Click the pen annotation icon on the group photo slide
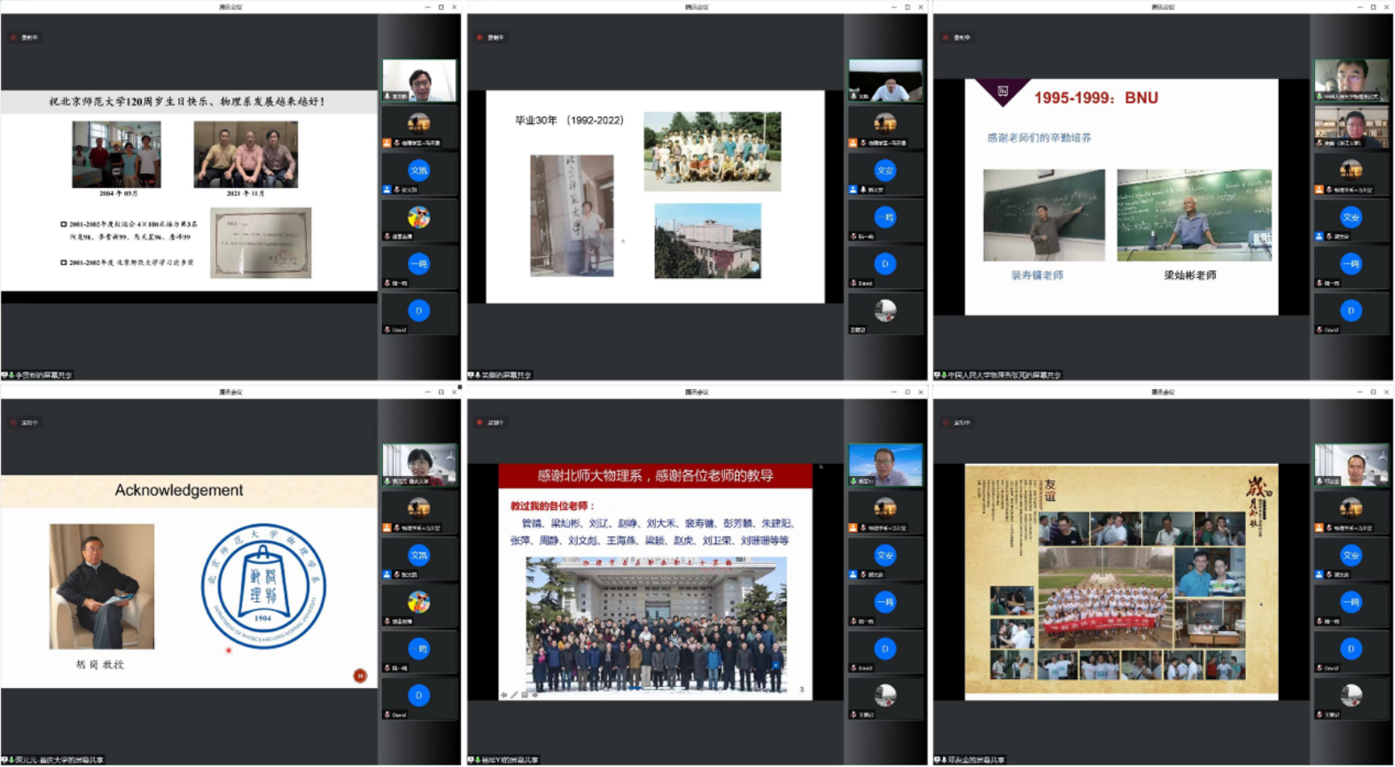 (514, 694)
